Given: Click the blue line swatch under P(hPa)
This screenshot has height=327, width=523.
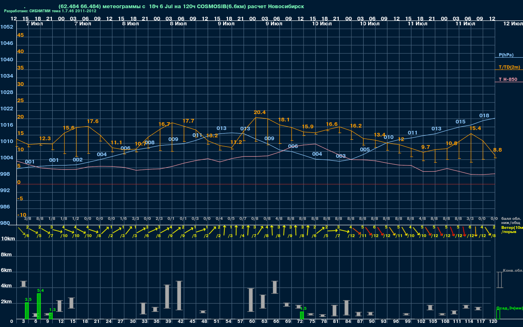Looking at the screenshot, I should point(509,58).
